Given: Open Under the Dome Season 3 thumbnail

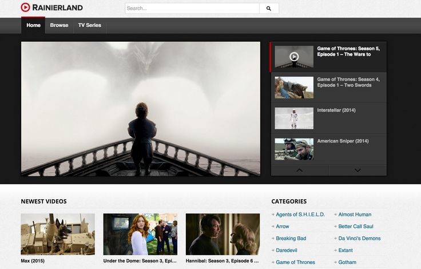Looking at the screenshot, I should [140, 234].
